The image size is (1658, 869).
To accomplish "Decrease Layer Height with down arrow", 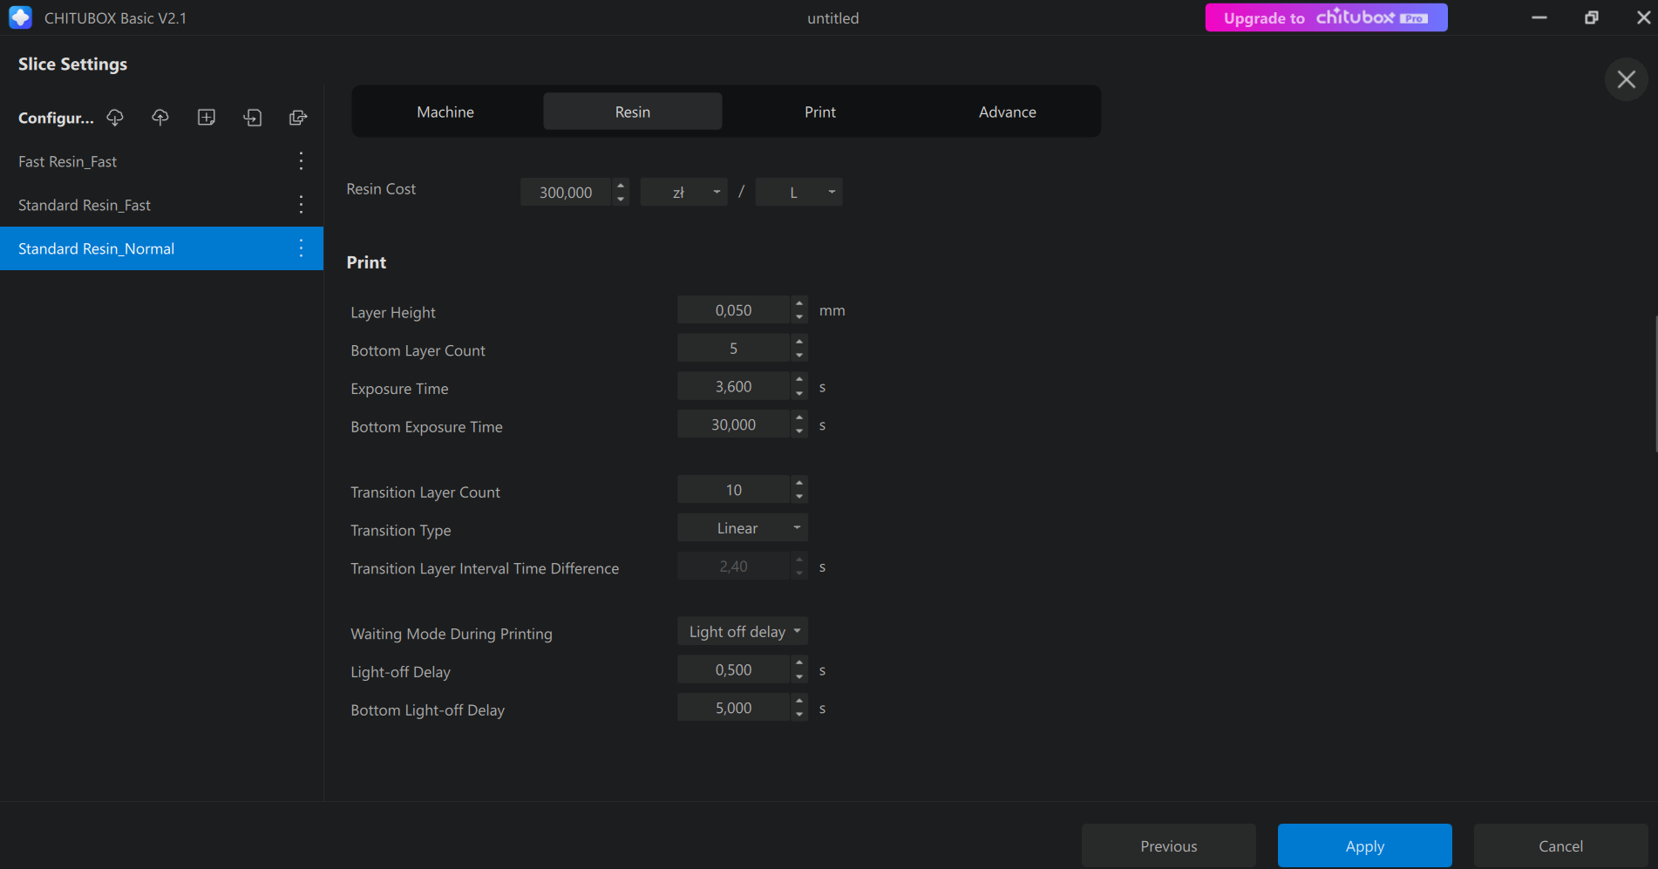I will 799,317.
